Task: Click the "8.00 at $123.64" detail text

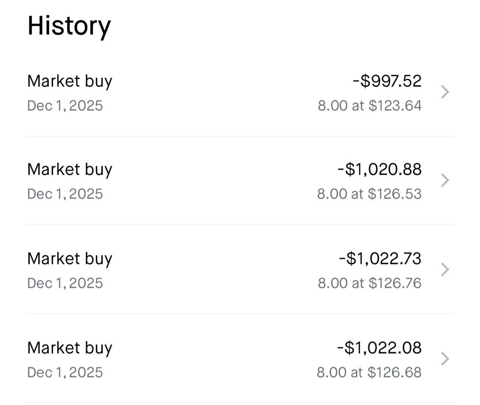Action: [370, 106]
